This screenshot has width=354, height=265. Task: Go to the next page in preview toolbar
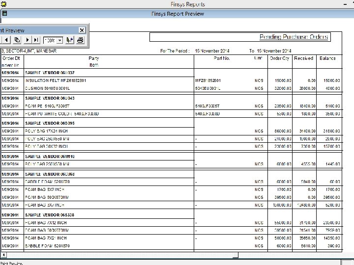(28, 40)
